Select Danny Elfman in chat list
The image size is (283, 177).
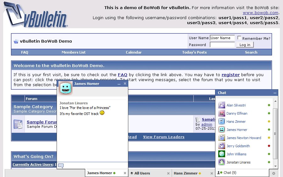coord(237,113)
